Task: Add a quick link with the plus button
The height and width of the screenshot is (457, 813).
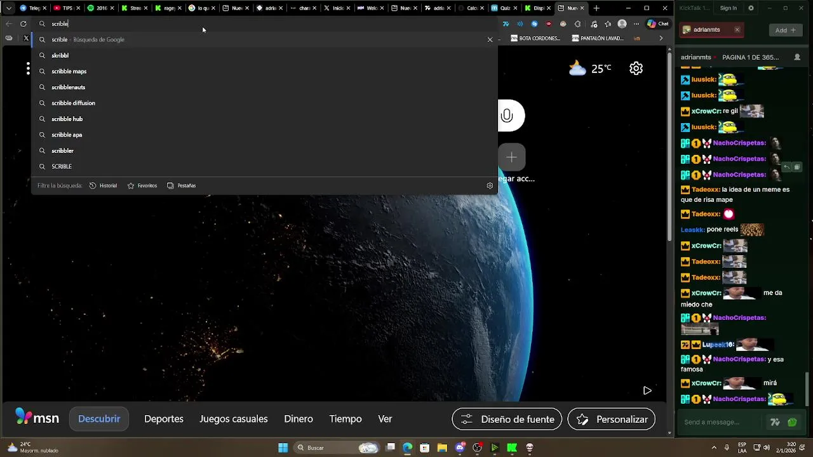Action: pos(511,157)
